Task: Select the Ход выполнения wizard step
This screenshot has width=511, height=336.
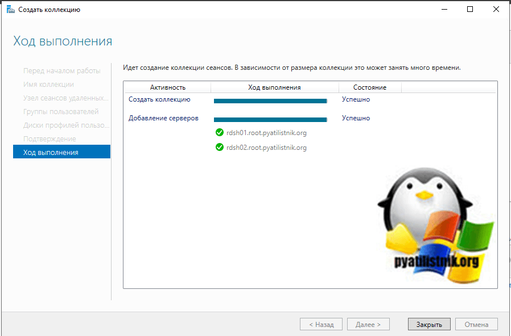Action: tap(61, 152)
